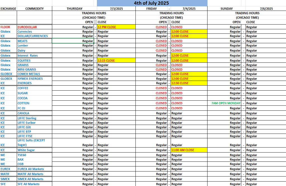
Task: Select the COTTON commodity cell
Action: pyautogui.click(x=34, y=103)
